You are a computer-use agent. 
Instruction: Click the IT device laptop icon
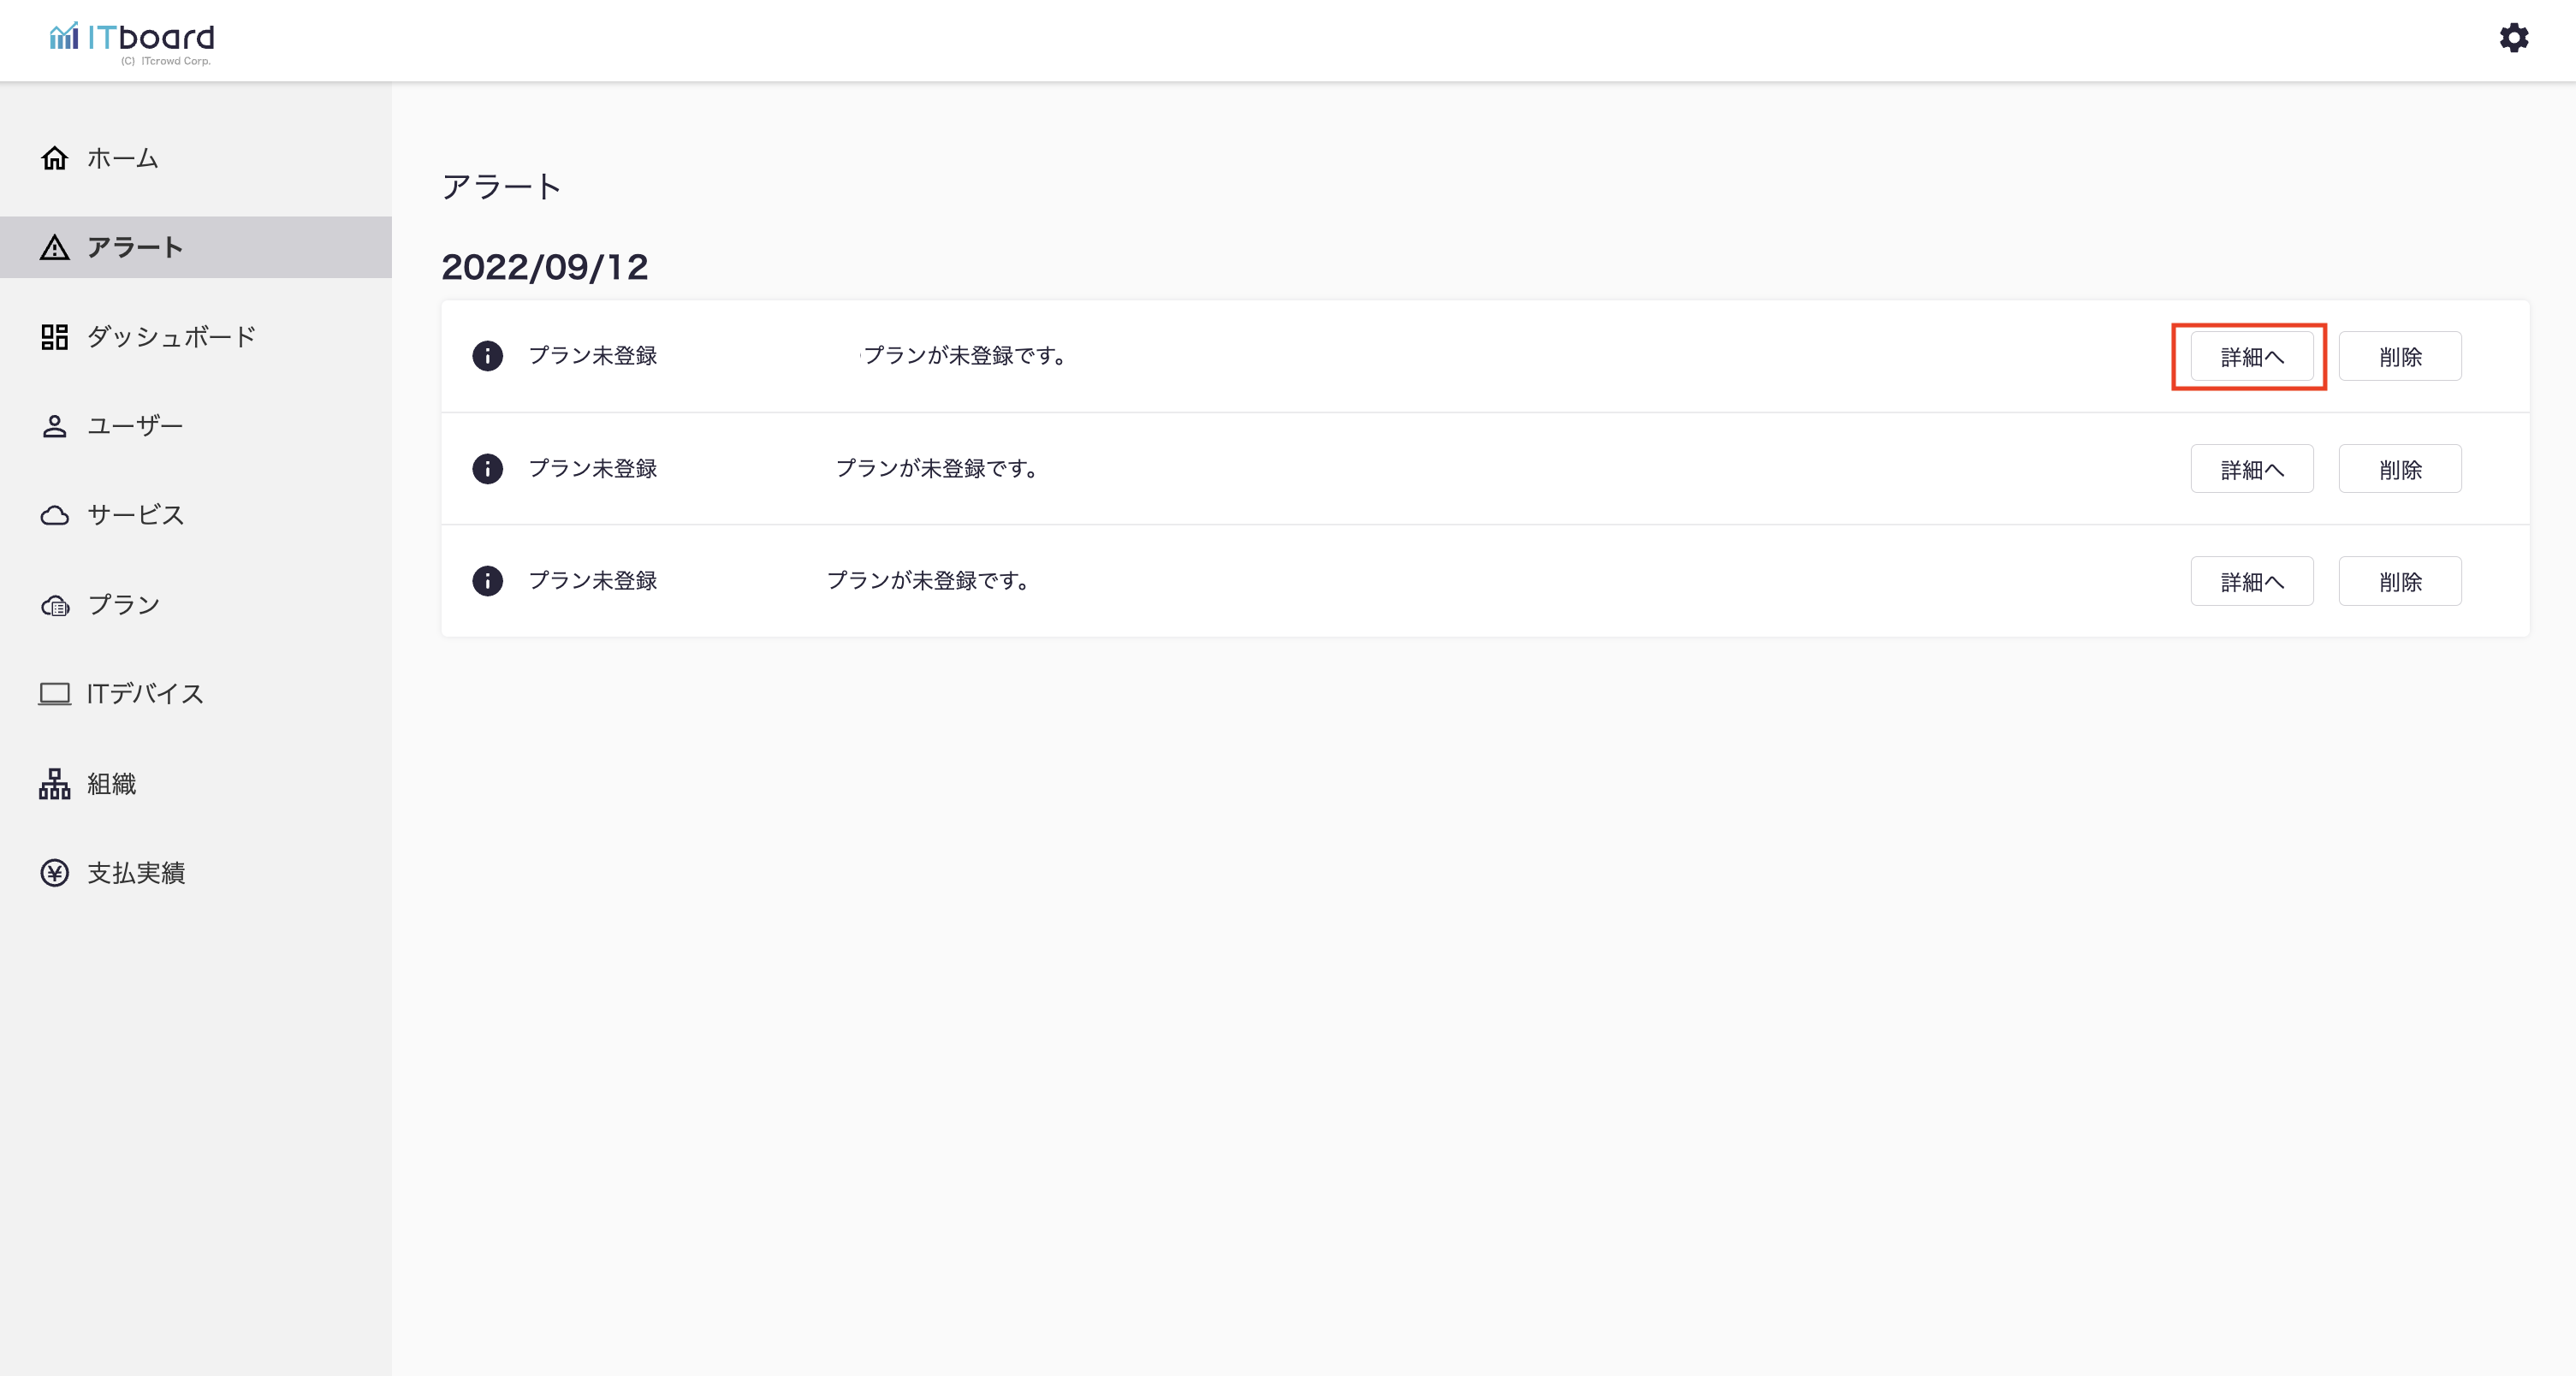pos(54,694)
